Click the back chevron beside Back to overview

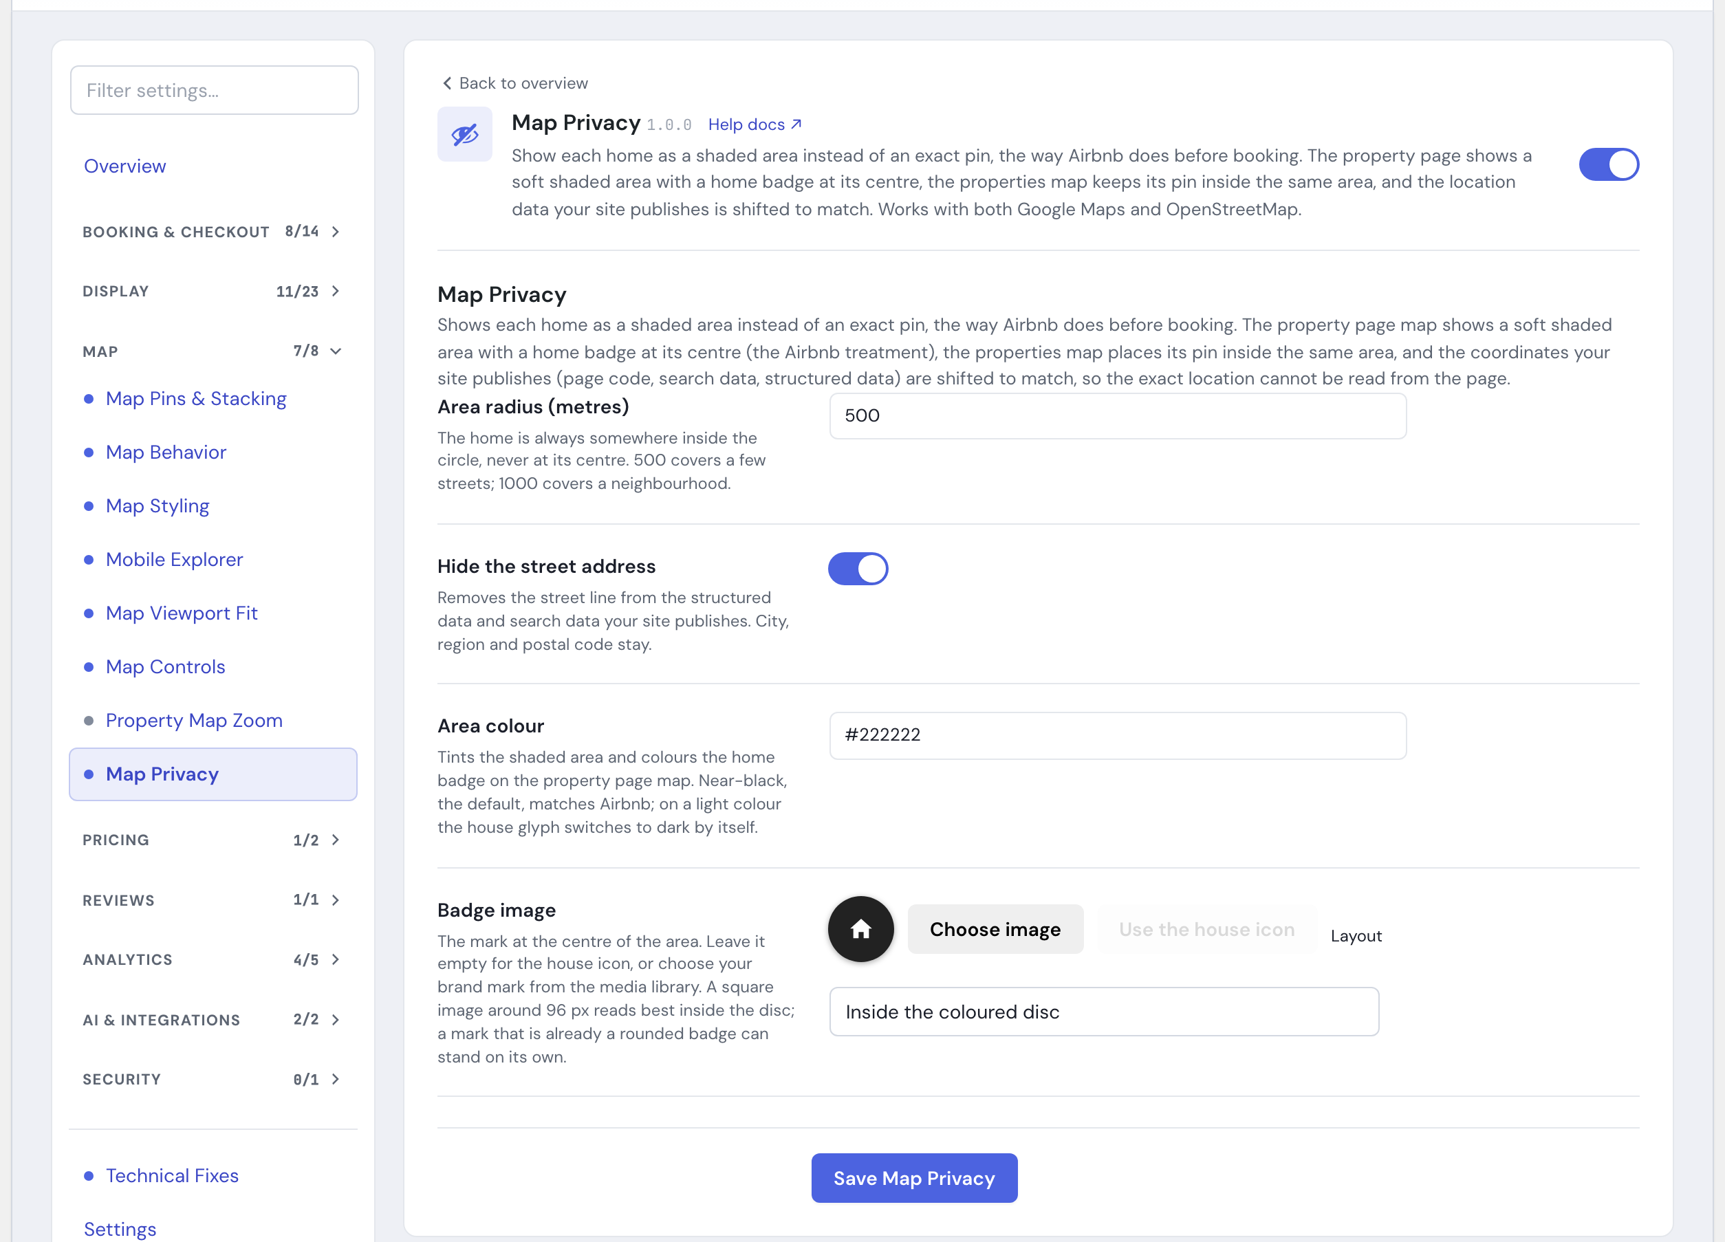(447, 83)
